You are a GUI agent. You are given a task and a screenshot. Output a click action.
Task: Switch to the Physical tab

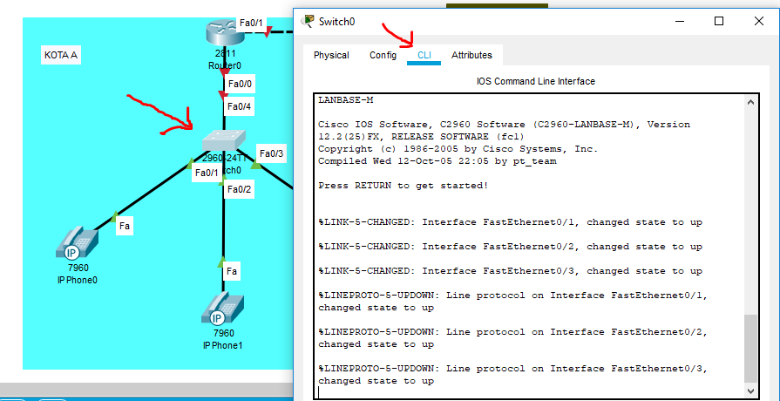[x=331, y=55]
